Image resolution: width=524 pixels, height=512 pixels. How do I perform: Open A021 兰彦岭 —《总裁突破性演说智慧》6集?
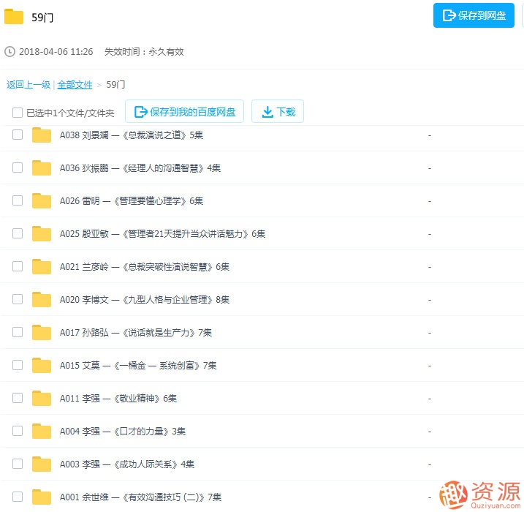click(145, 266)
